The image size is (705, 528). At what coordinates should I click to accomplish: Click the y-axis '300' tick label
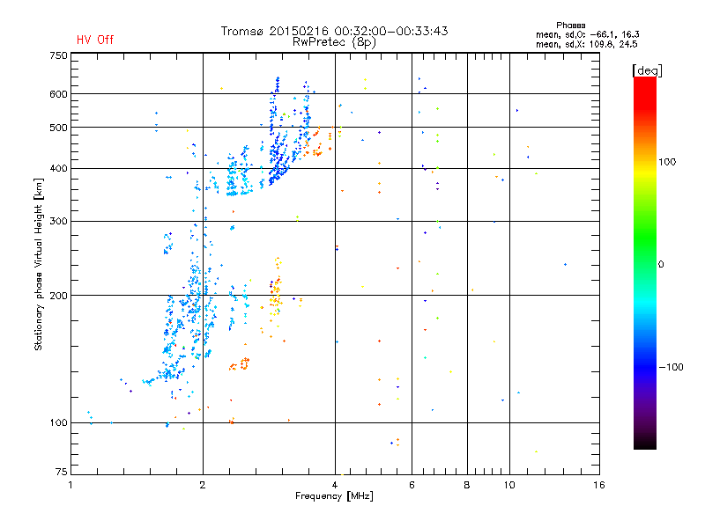(x=58, y=221)
